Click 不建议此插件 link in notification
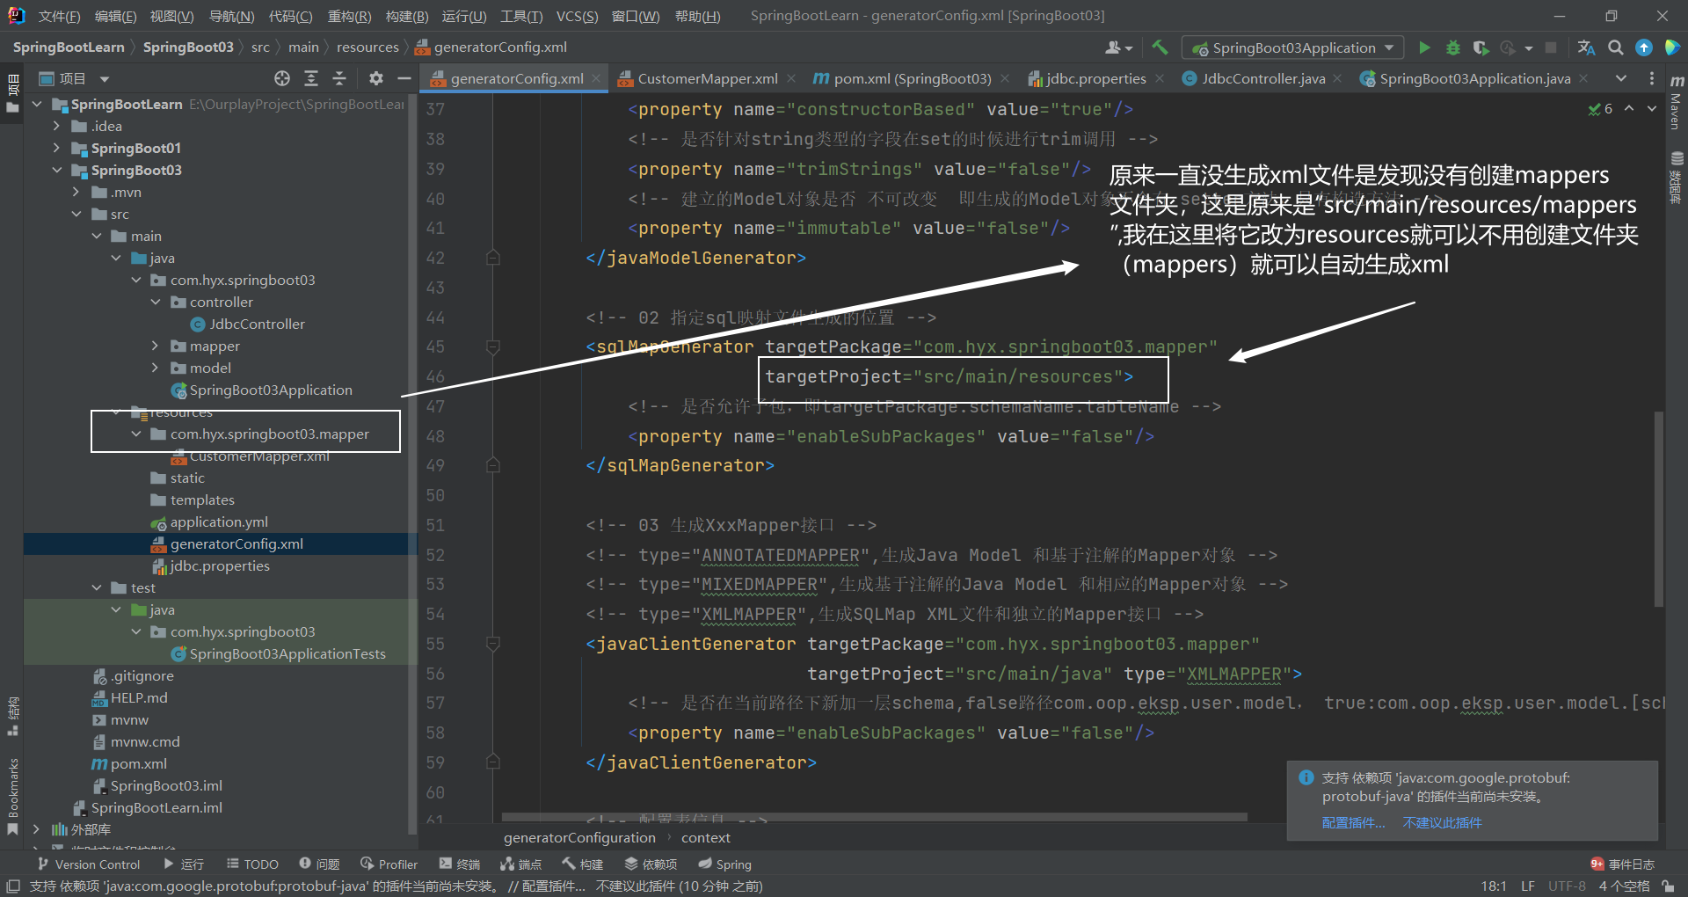 (x=1442, y=822)
